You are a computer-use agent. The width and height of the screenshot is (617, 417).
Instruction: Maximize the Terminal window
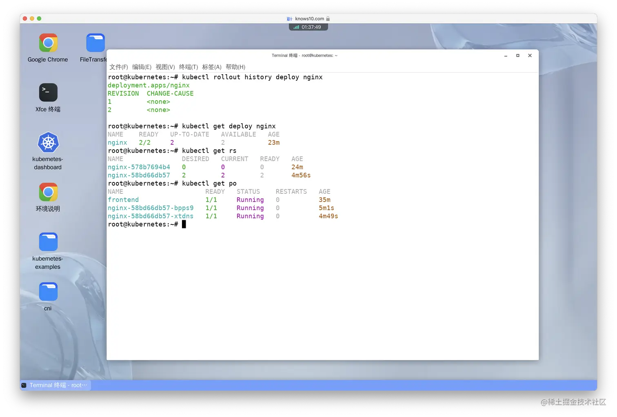[x=518, y=55]
